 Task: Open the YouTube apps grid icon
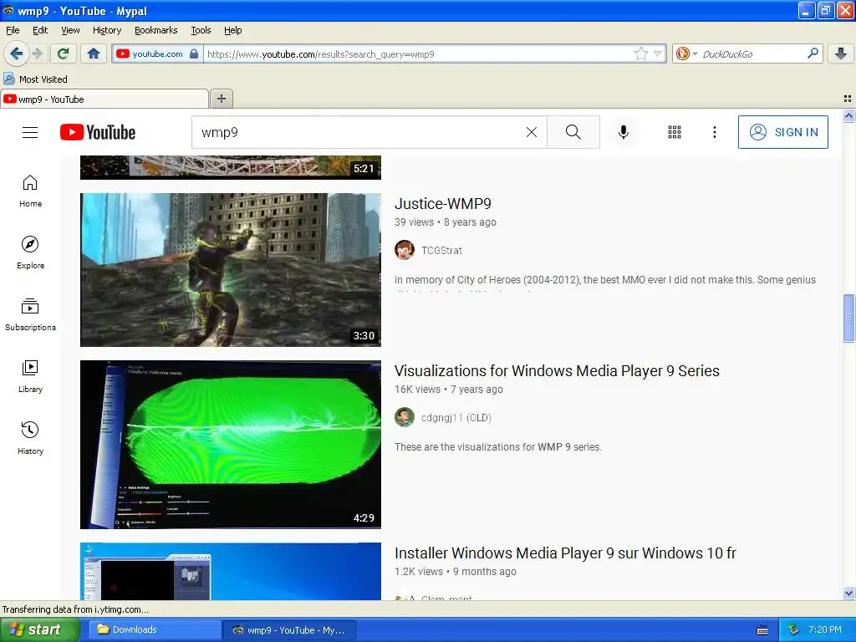tap(675, 132)
